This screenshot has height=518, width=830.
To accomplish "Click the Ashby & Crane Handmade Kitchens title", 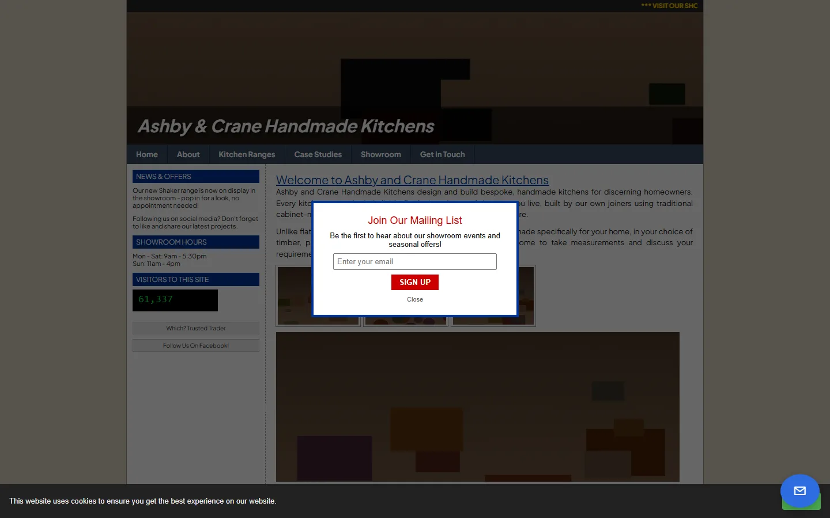I will pyautogui.click(x=286, y=126).
